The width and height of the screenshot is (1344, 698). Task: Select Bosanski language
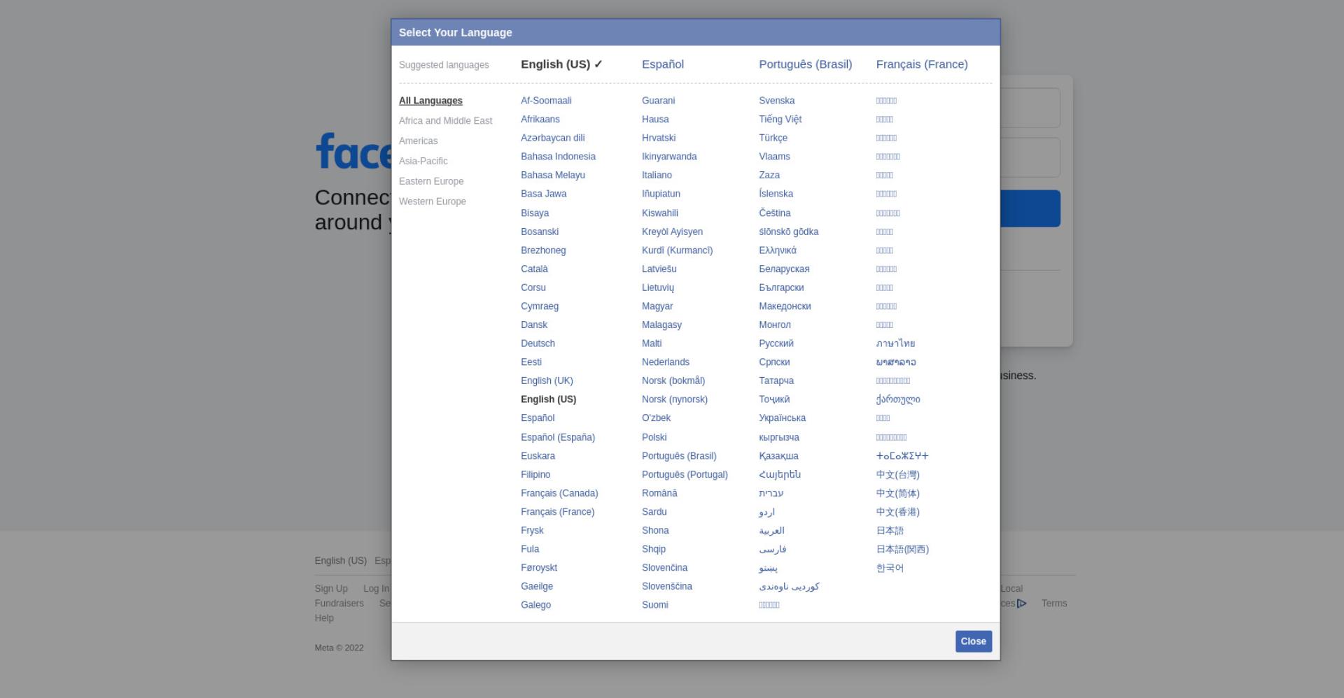coord(540,232)
